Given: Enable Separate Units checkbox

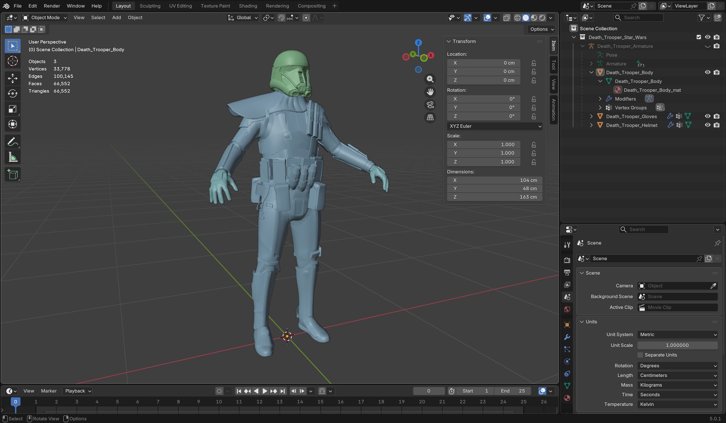Looking at the screenshot, I should 640,355.
